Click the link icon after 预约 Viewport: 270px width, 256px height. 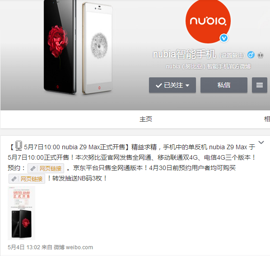pos(33,168)
